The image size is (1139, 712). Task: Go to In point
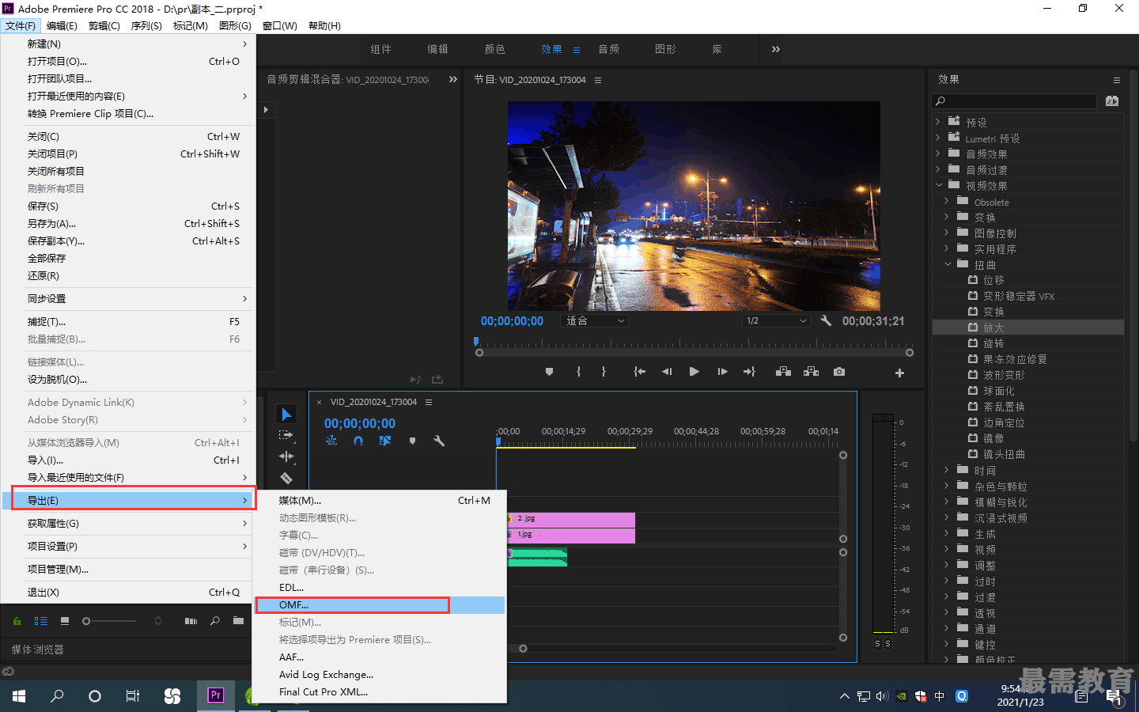point(639,372)
